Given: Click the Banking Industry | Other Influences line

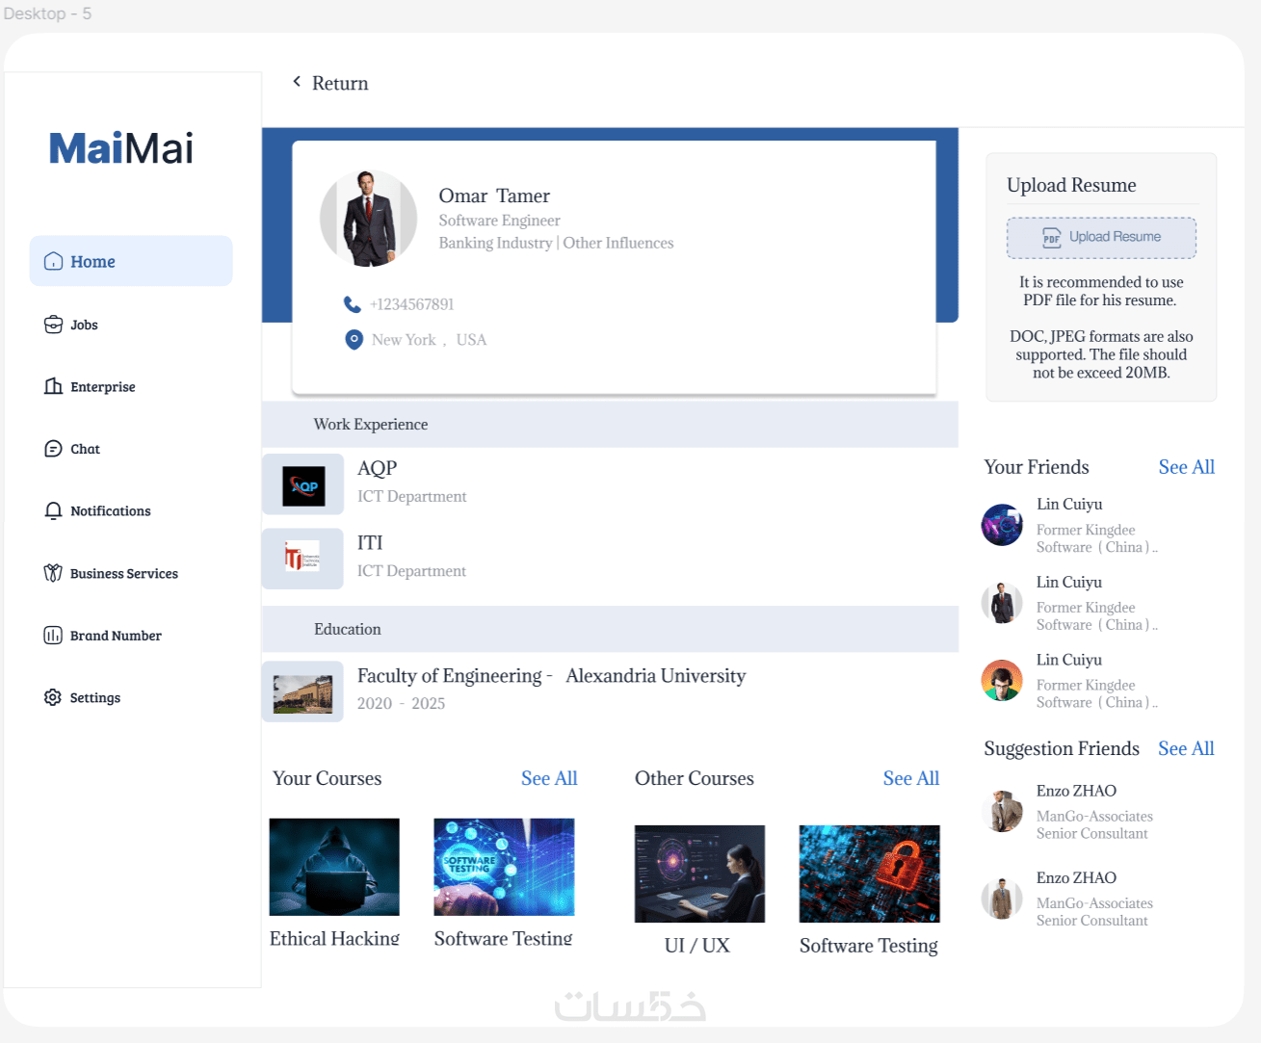Looking at the screenshot, I should [x=556, y=243].
